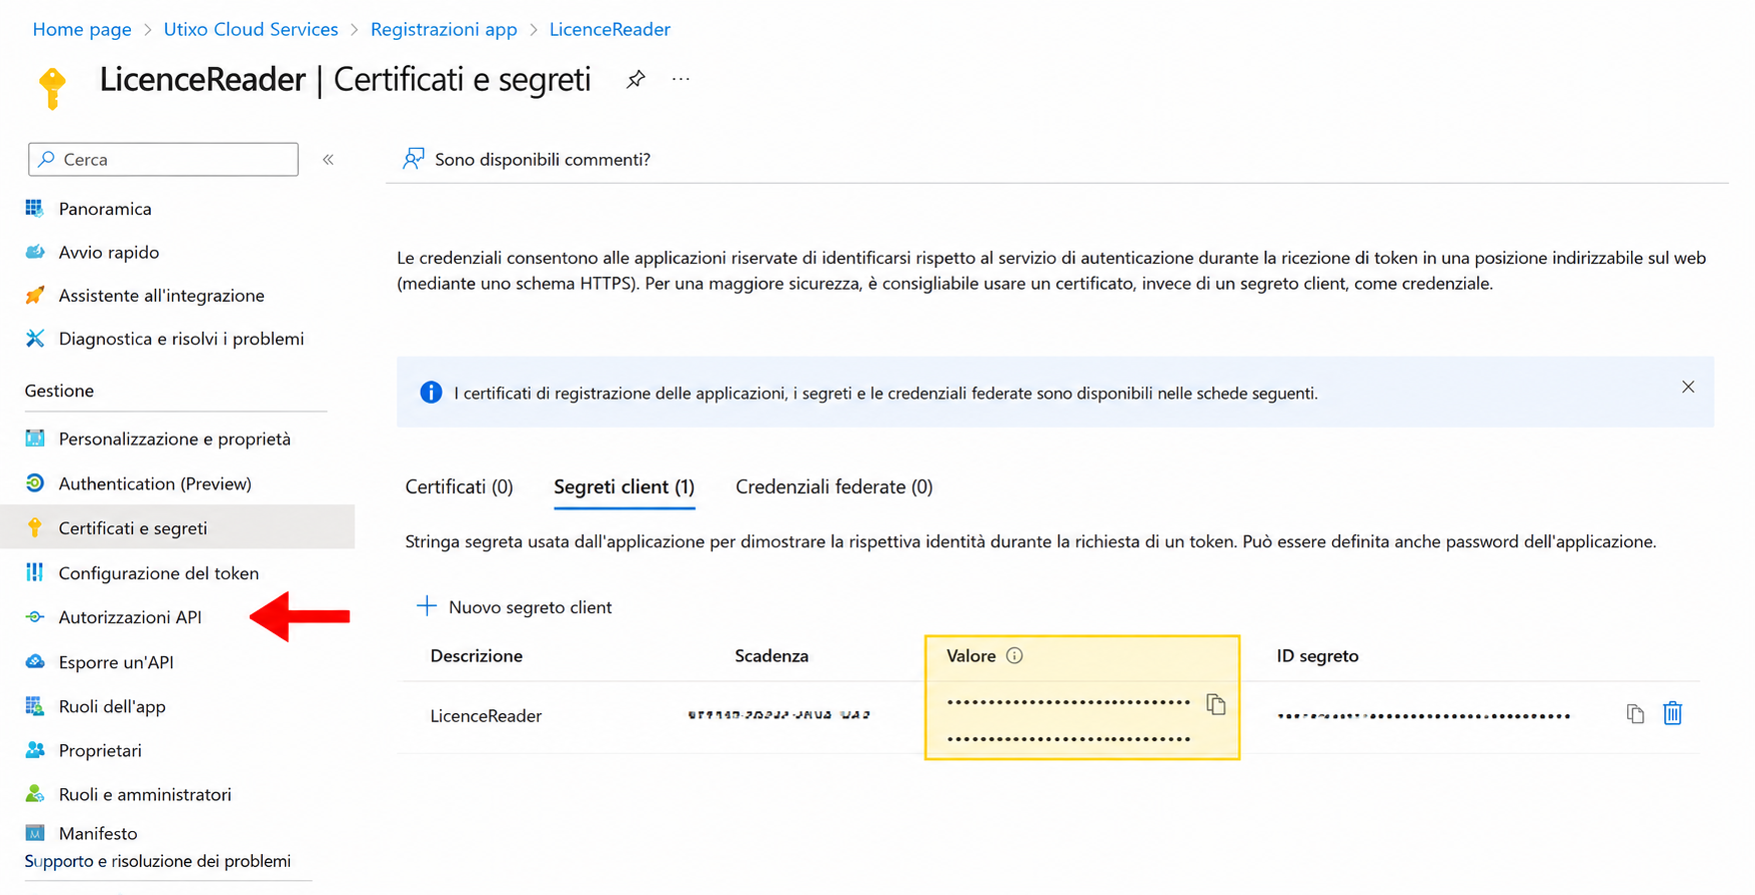
Task: Open Panoramica from the side menu
Action: [104, 209]
